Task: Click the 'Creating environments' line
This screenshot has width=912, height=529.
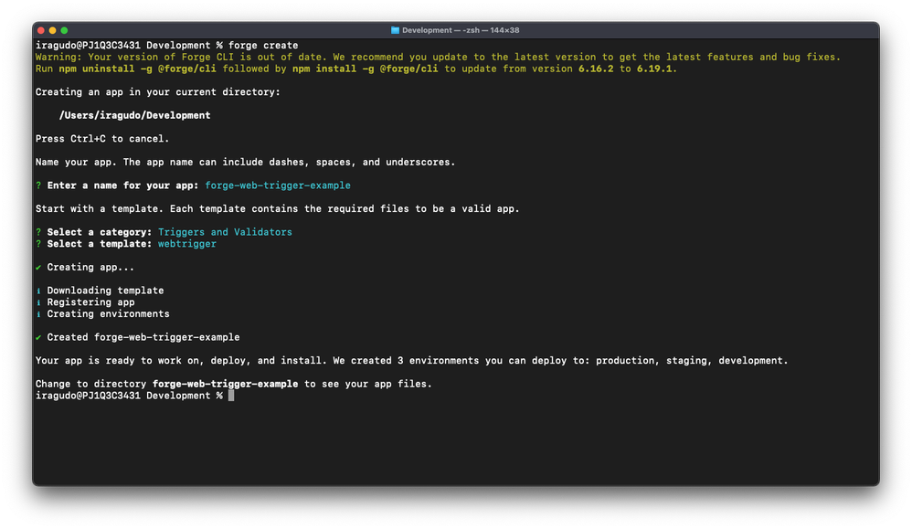Action: (x=108, y=313)
